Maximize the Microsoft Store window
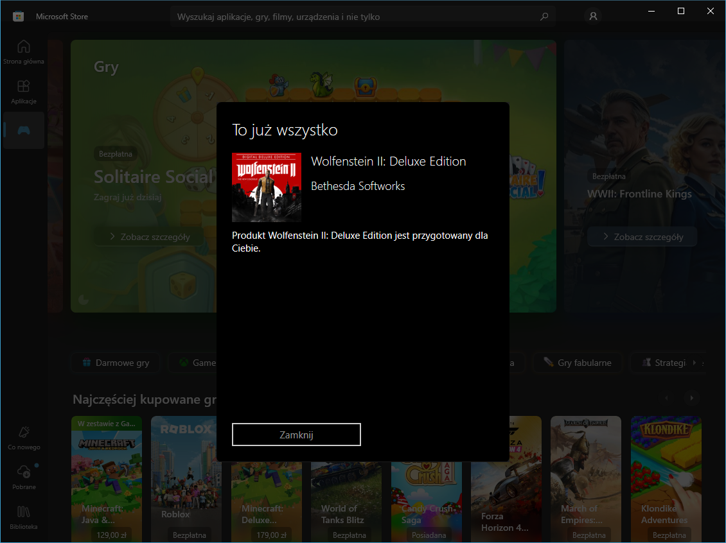The height and width of the screenshot is (543, 726). coord(680,11)
